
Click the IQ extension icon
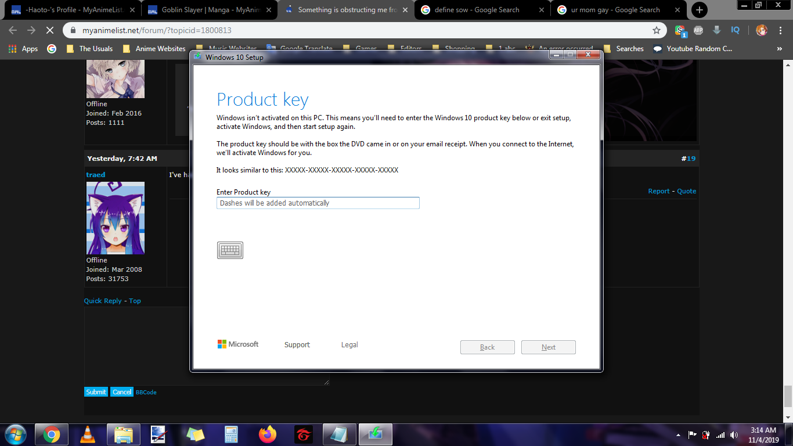pyautogui.click(x=736, y=30)
